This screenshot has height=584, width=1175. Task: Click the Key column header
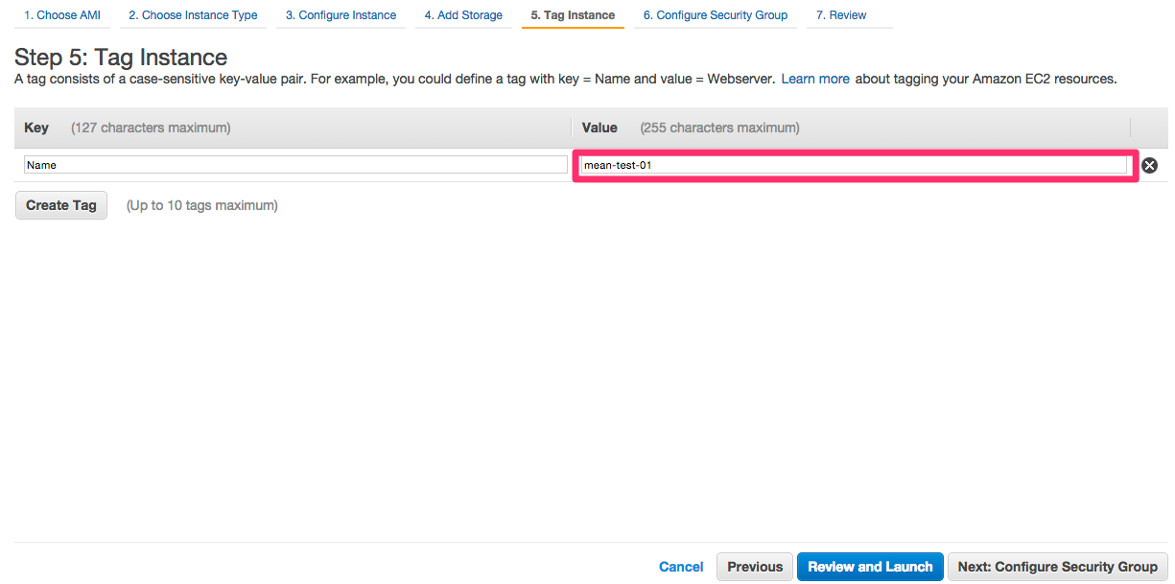[x=36, y=128]
